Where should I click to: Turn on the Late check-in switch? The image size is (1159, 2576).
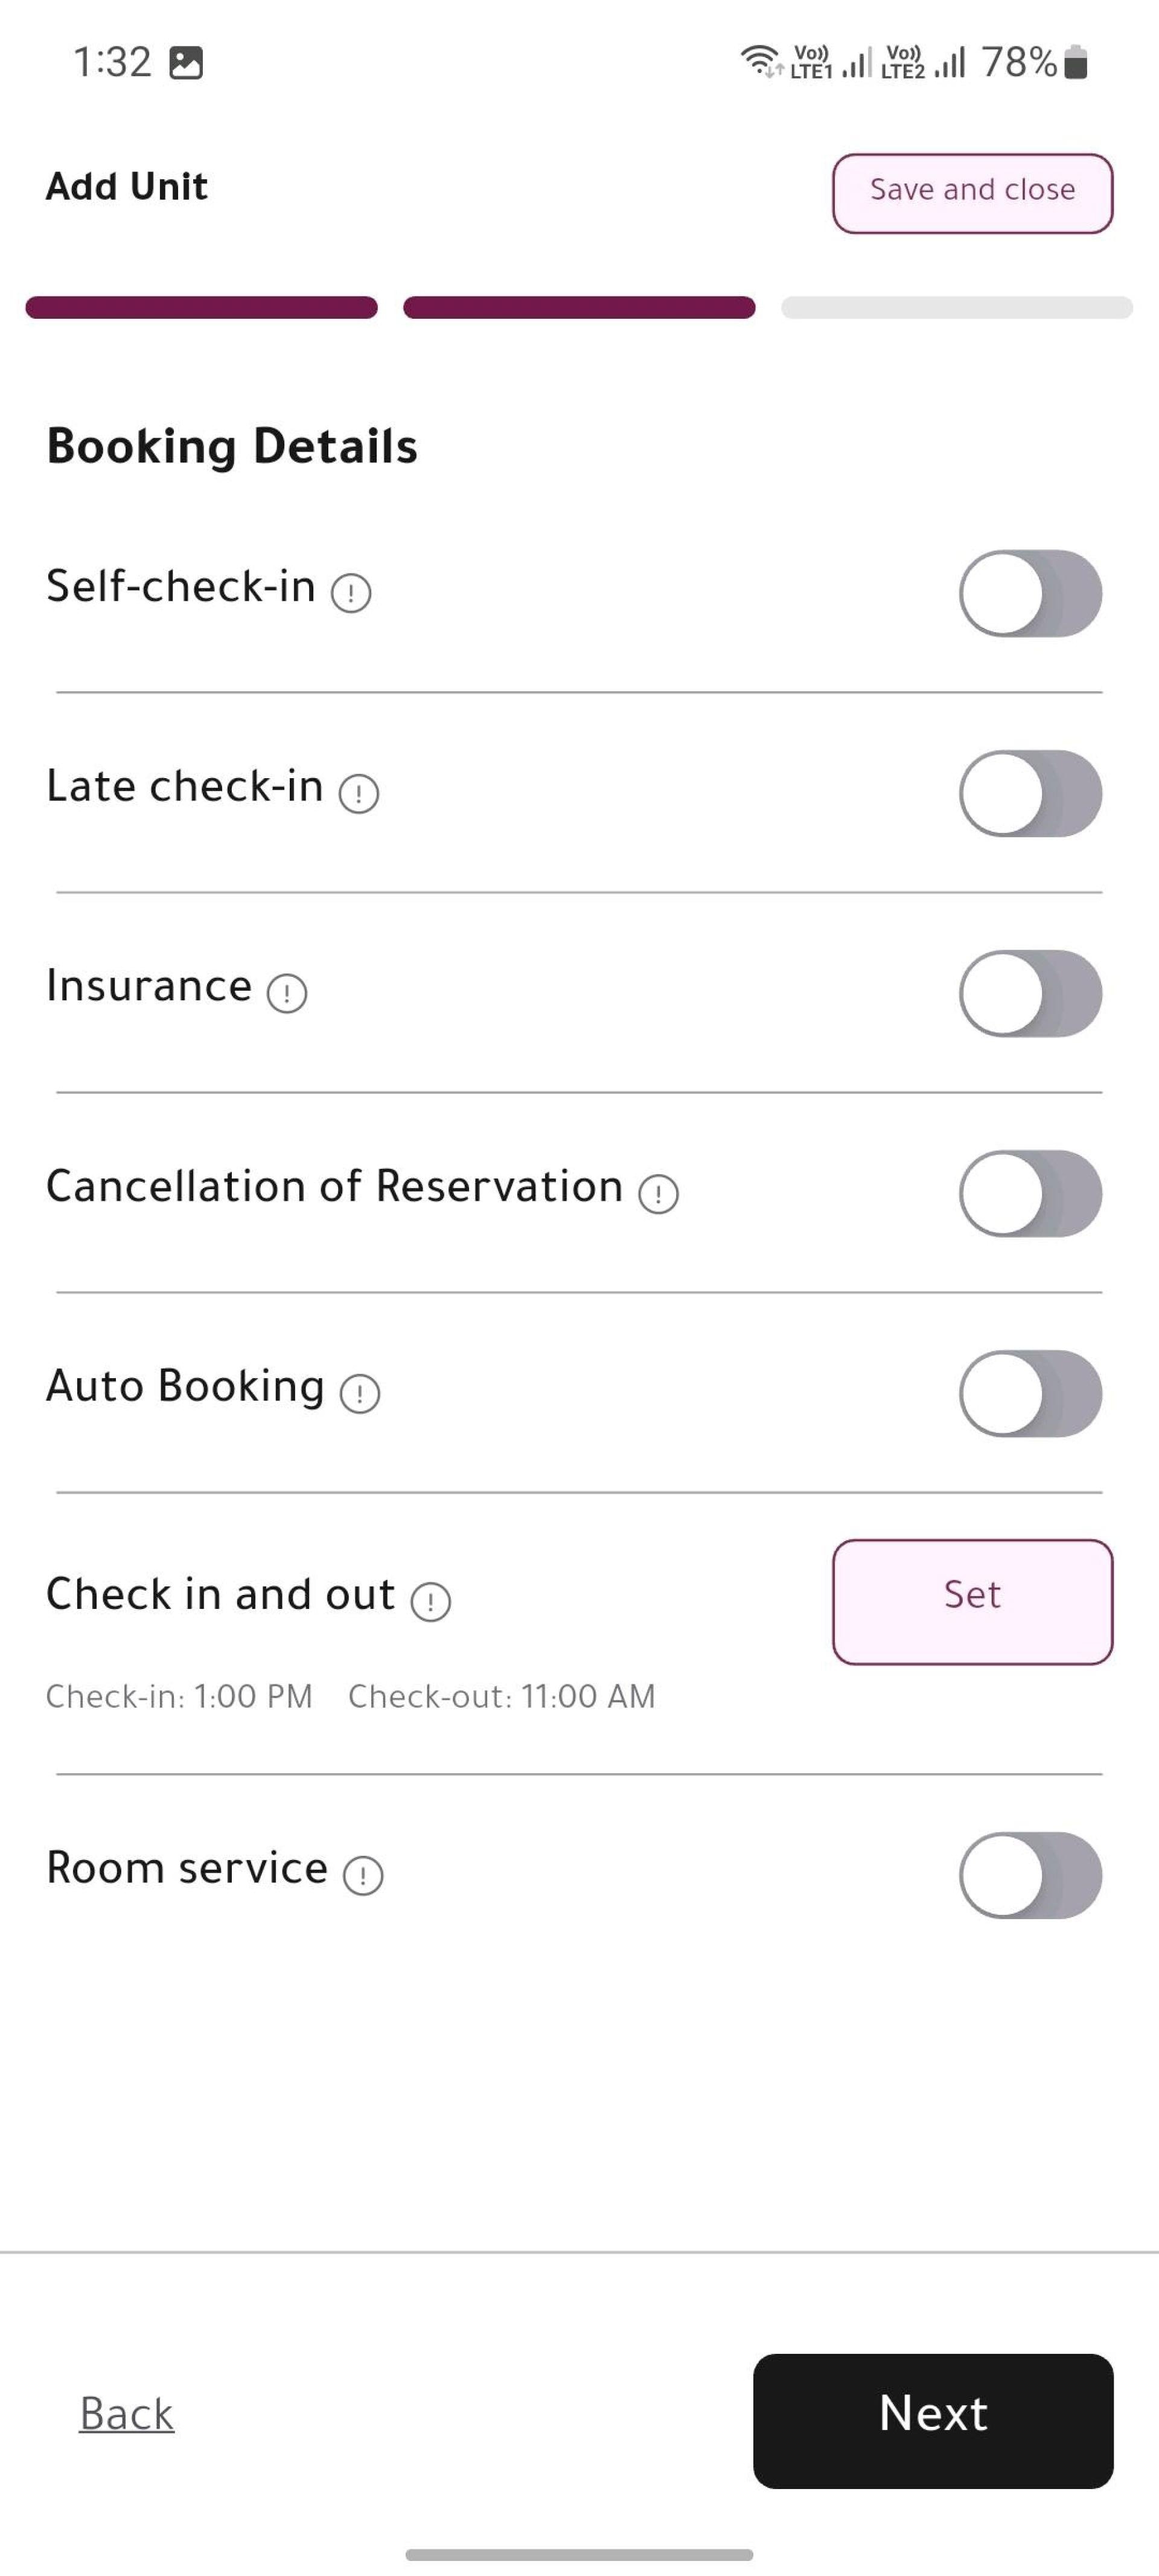tap(1030, 793)
